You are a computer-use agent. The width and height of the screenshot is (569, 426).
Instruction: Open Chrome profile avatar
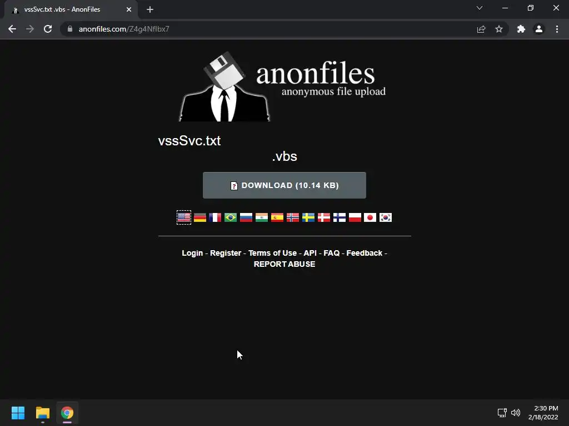coord(539,29)
